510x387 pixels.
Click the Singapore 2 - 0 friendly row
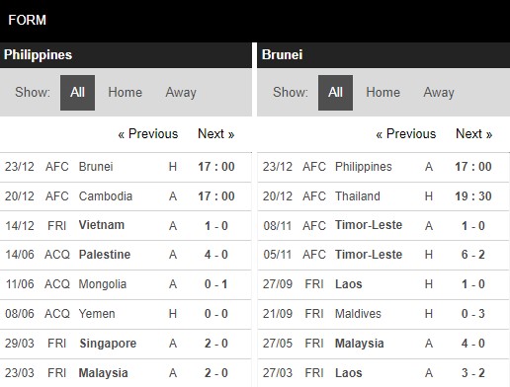click(126, 344)
